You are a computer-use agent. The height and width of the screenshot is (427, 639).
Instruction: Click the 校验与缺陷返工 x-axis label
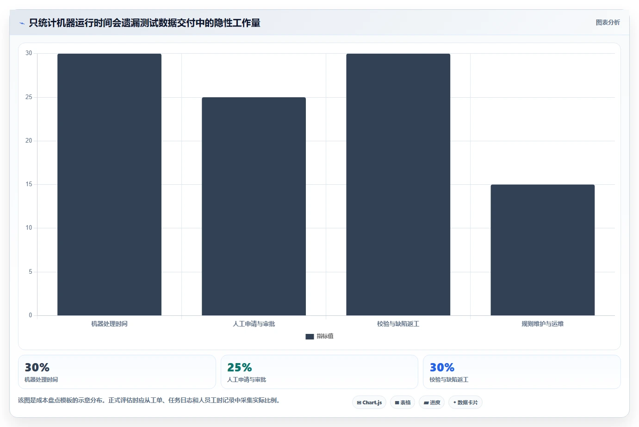point(398,324)
